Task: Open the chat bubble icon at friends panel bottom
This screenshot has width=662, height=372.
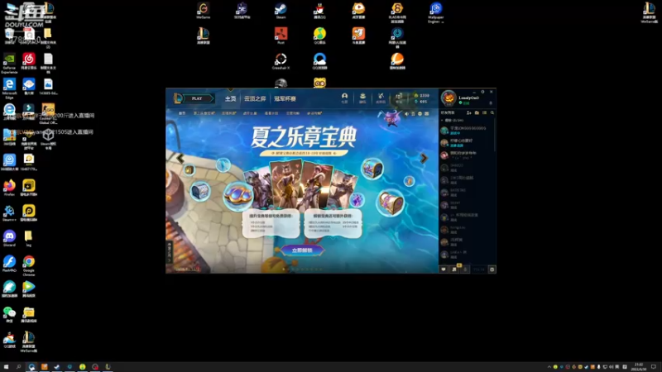Action: pos(444,269)
